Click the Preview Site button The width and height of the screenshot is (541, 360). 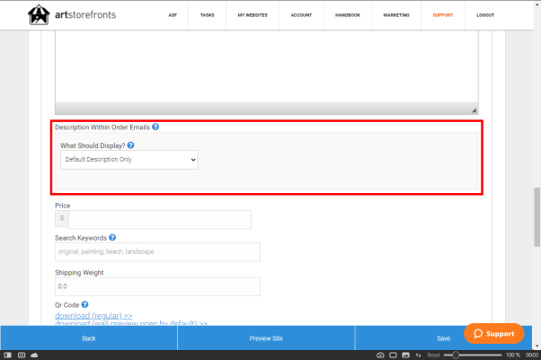(x=266, y=338)
